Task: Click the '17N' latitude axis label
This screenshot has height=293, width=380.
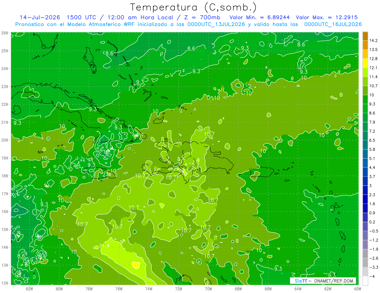Action: pos(5,193)
